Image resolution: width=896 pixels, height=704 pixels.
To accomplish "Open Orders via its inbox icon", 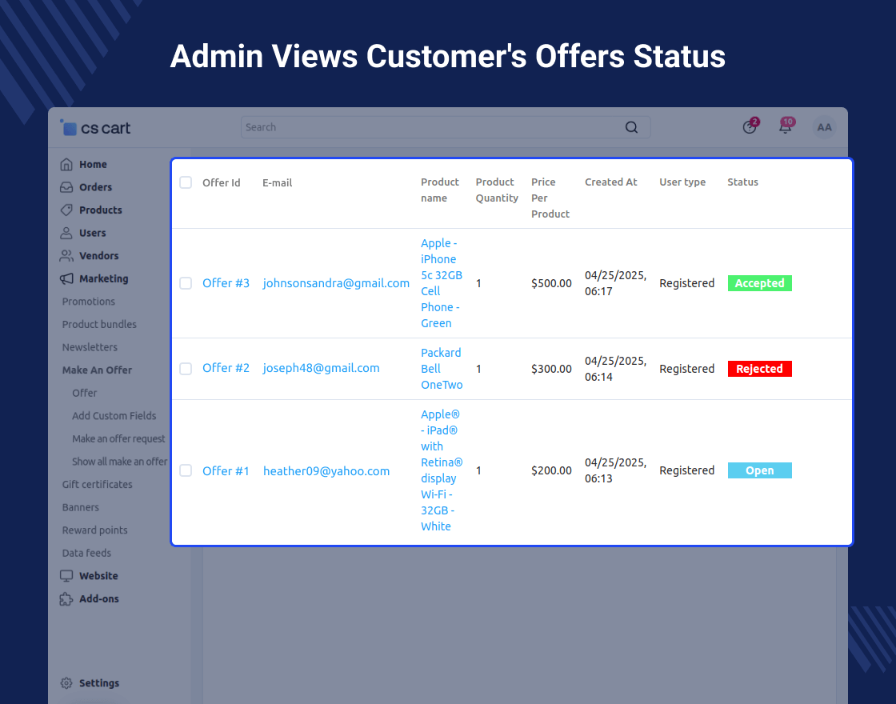I will point(66,187).
